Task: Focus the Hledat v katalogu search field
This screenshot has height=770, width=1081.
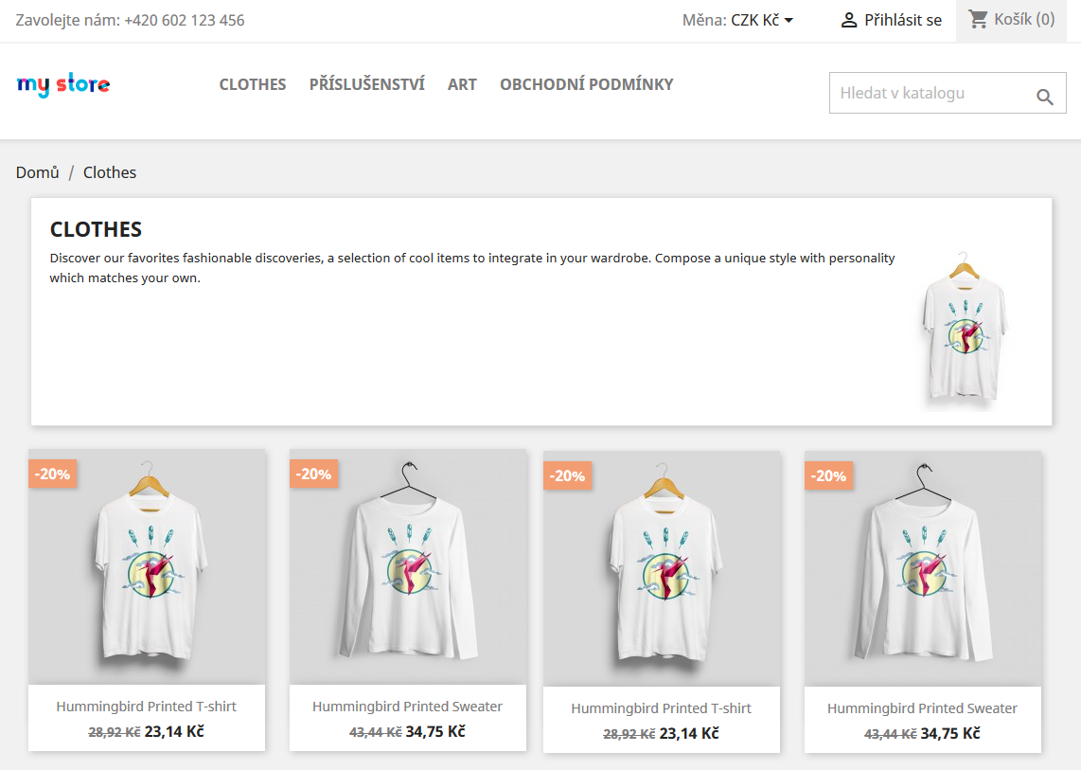Action: point(928,93)
